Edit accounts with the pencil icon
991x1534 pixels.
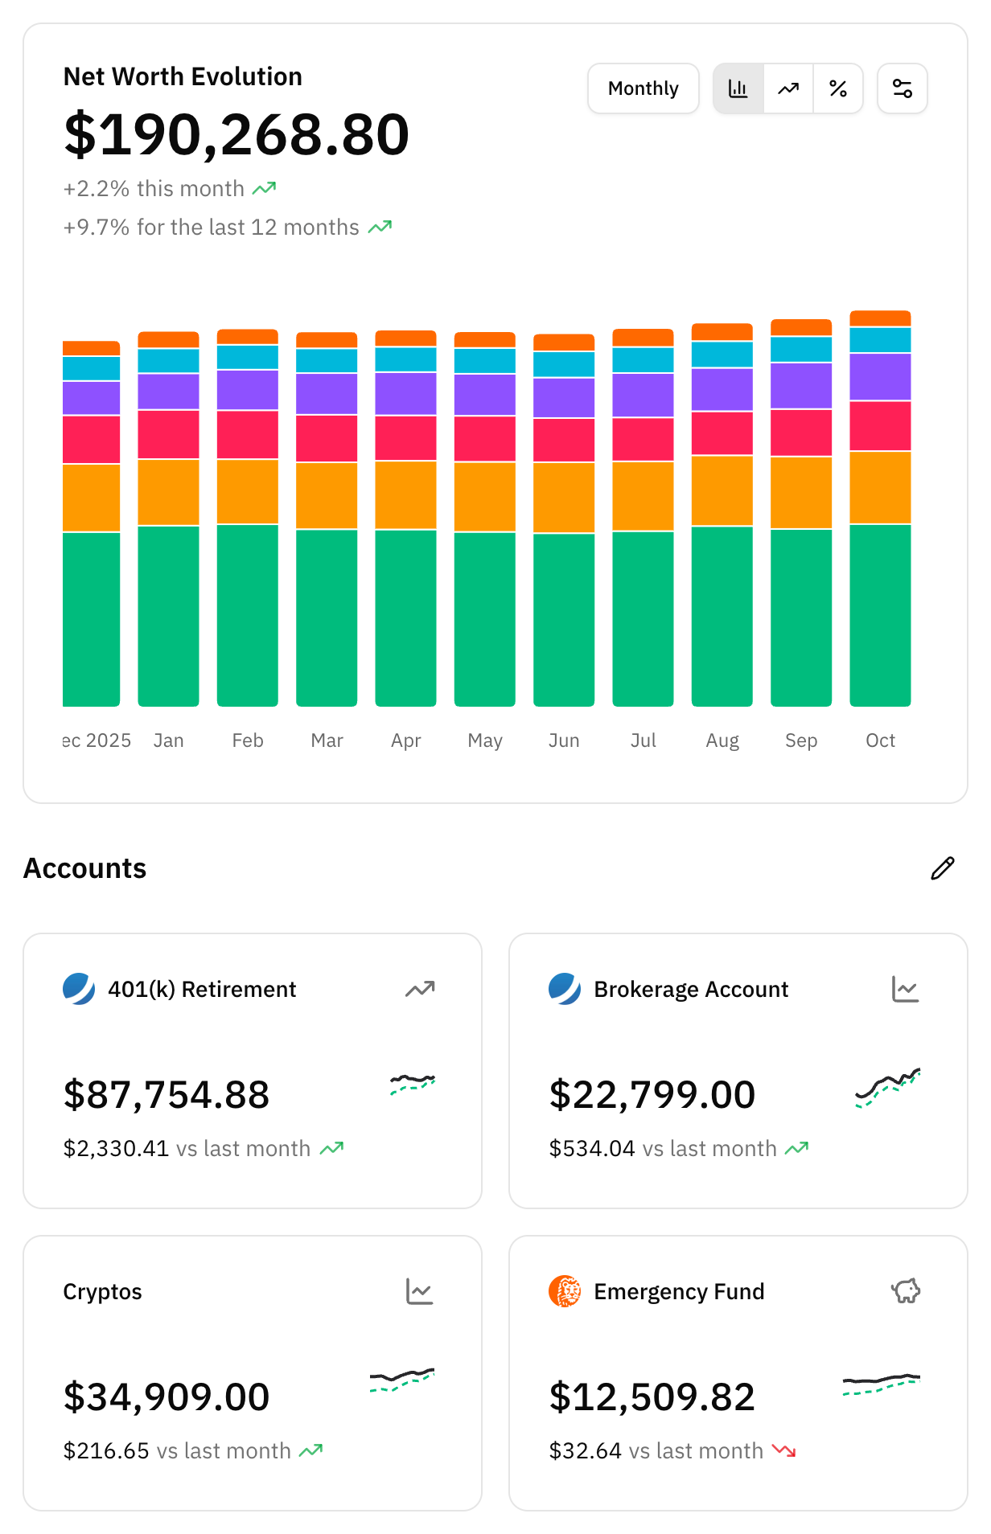943,868
